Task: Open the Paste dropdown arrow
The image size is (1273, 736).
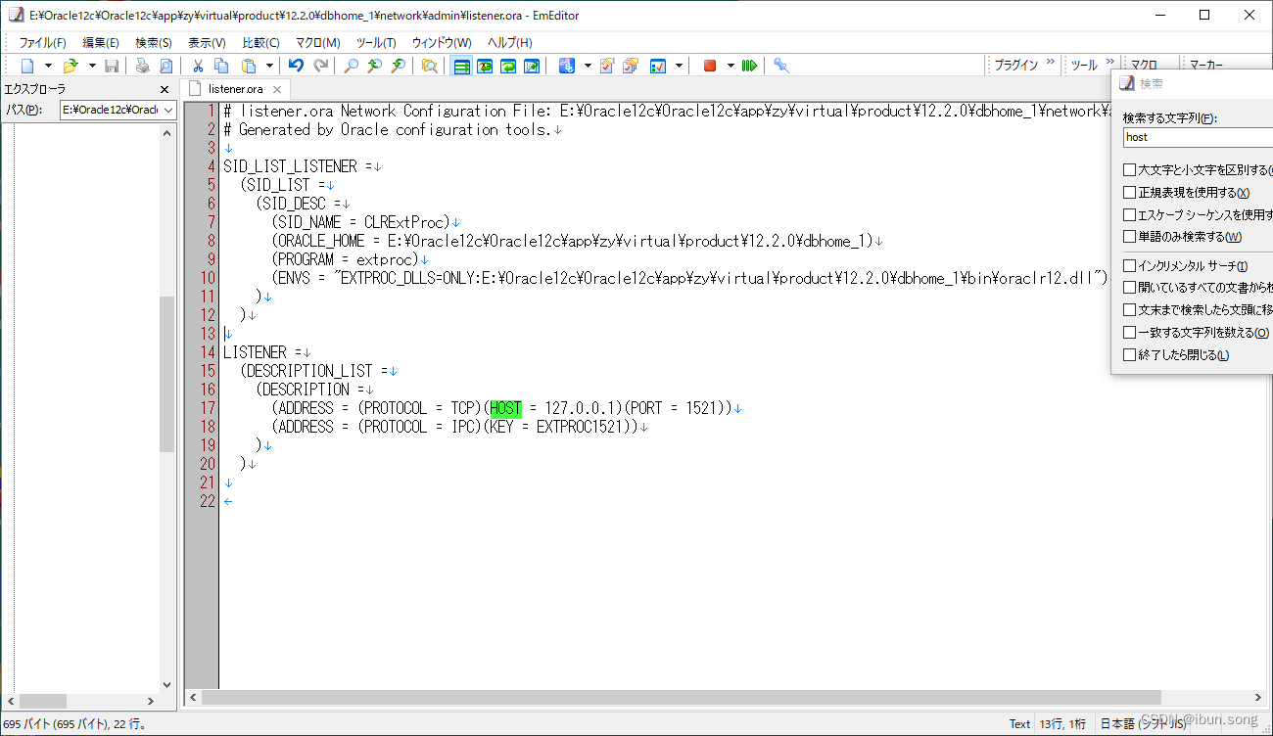Action: 270,66
